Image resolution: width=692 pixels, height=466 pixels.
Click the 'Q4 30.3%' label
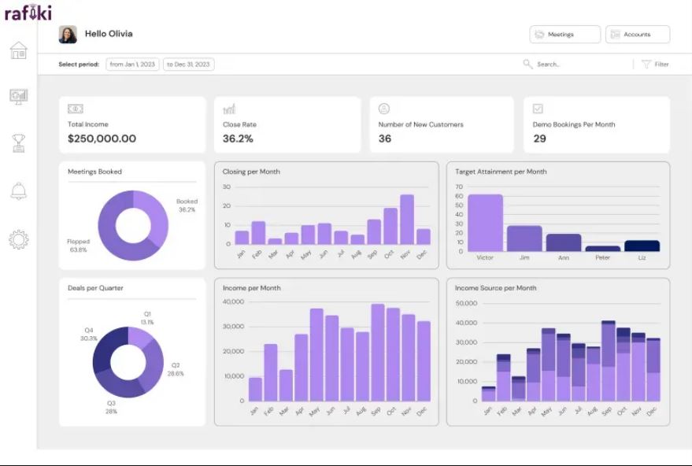coord(89,335)
